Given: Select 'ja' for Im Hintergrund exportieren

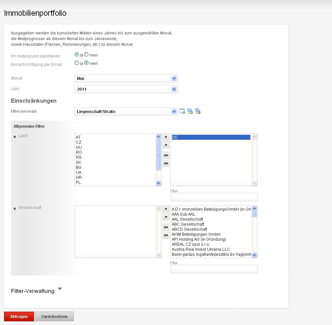Looking at the screenshot, I should click(x=77, y=55).
